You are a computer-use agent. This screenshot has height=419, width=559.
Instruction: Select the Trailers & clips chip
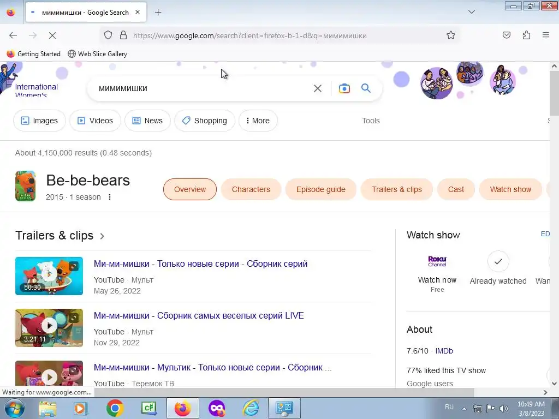397,189
